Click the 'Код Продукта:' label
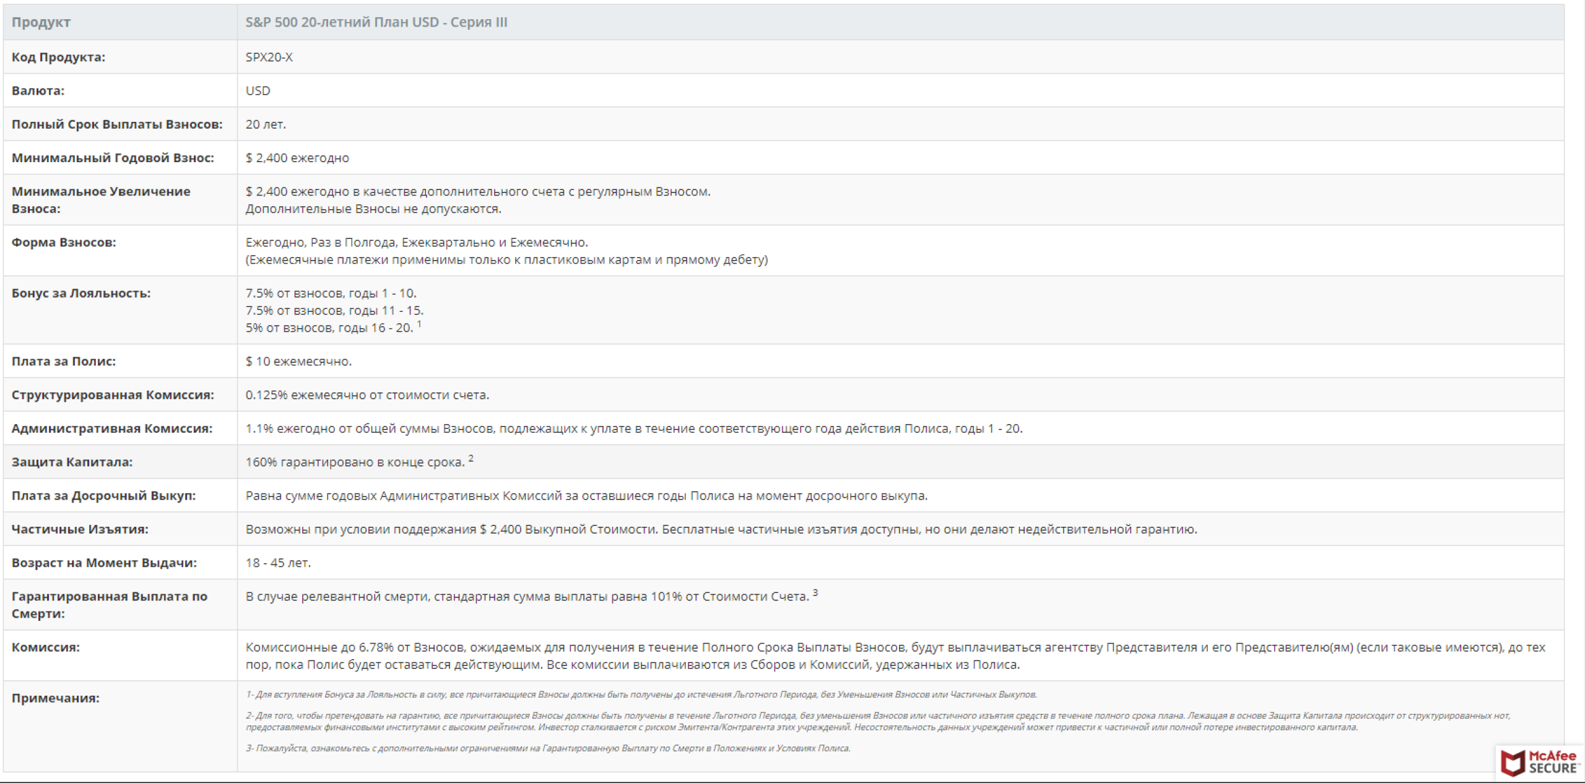This screenshot has width=1585, height=783. [58, 57]
